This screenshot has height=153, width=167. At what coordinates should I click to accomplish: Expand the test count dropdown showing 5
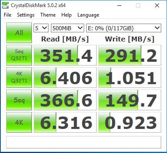coord(41,28)
